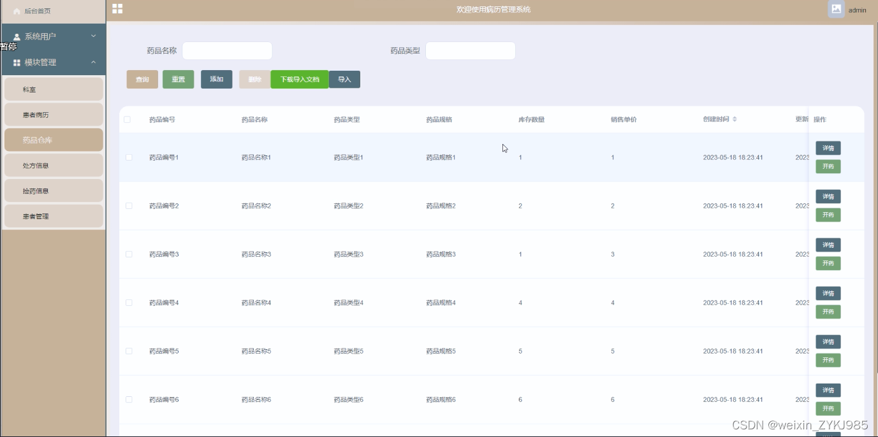
Task: Click the 库存数量 column header
Action: 532,119
